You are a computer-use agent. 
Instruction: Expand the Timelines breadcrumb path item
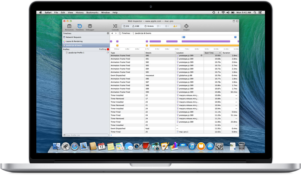[126, 33]
